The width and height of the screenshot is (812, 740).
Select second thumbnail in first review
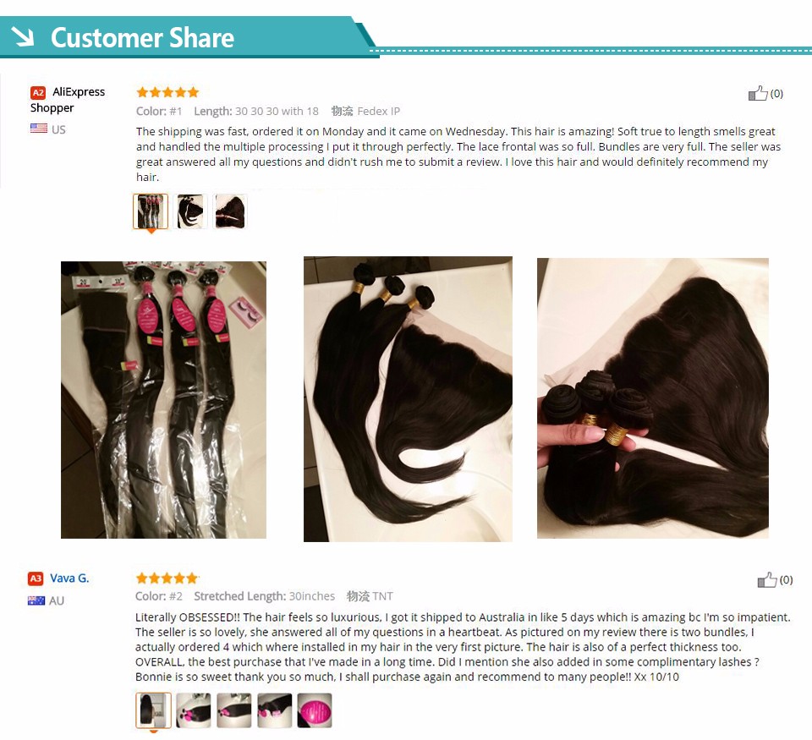pos(190,211)
